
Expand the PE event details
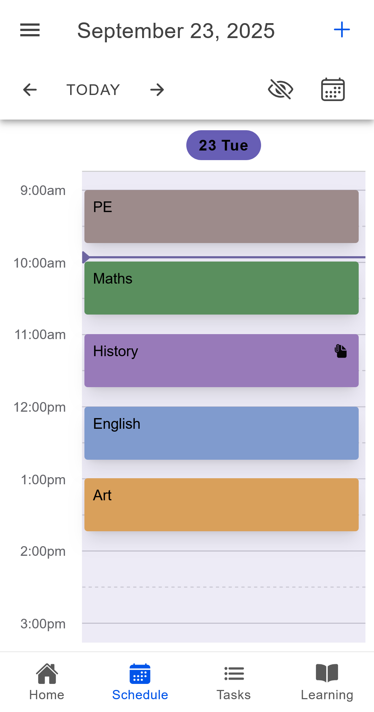pyautogui.click(x=222, y=216)
